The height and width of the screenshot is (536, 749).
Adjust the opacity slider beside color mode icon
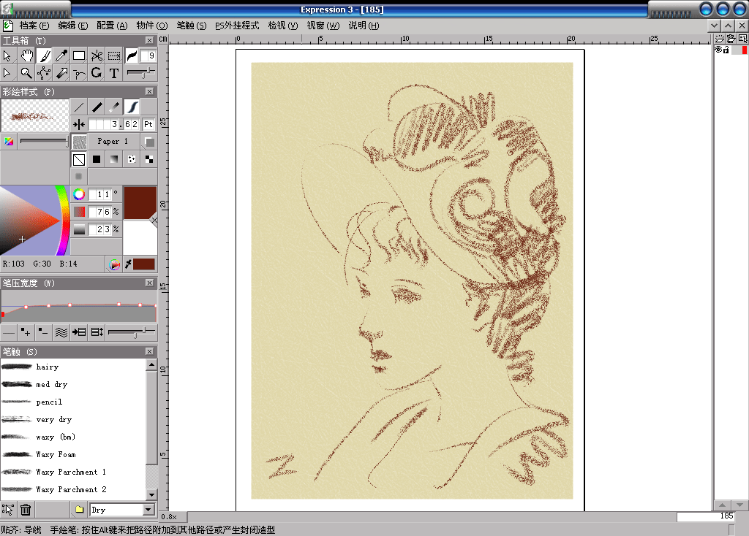click(x=44, y=141)
